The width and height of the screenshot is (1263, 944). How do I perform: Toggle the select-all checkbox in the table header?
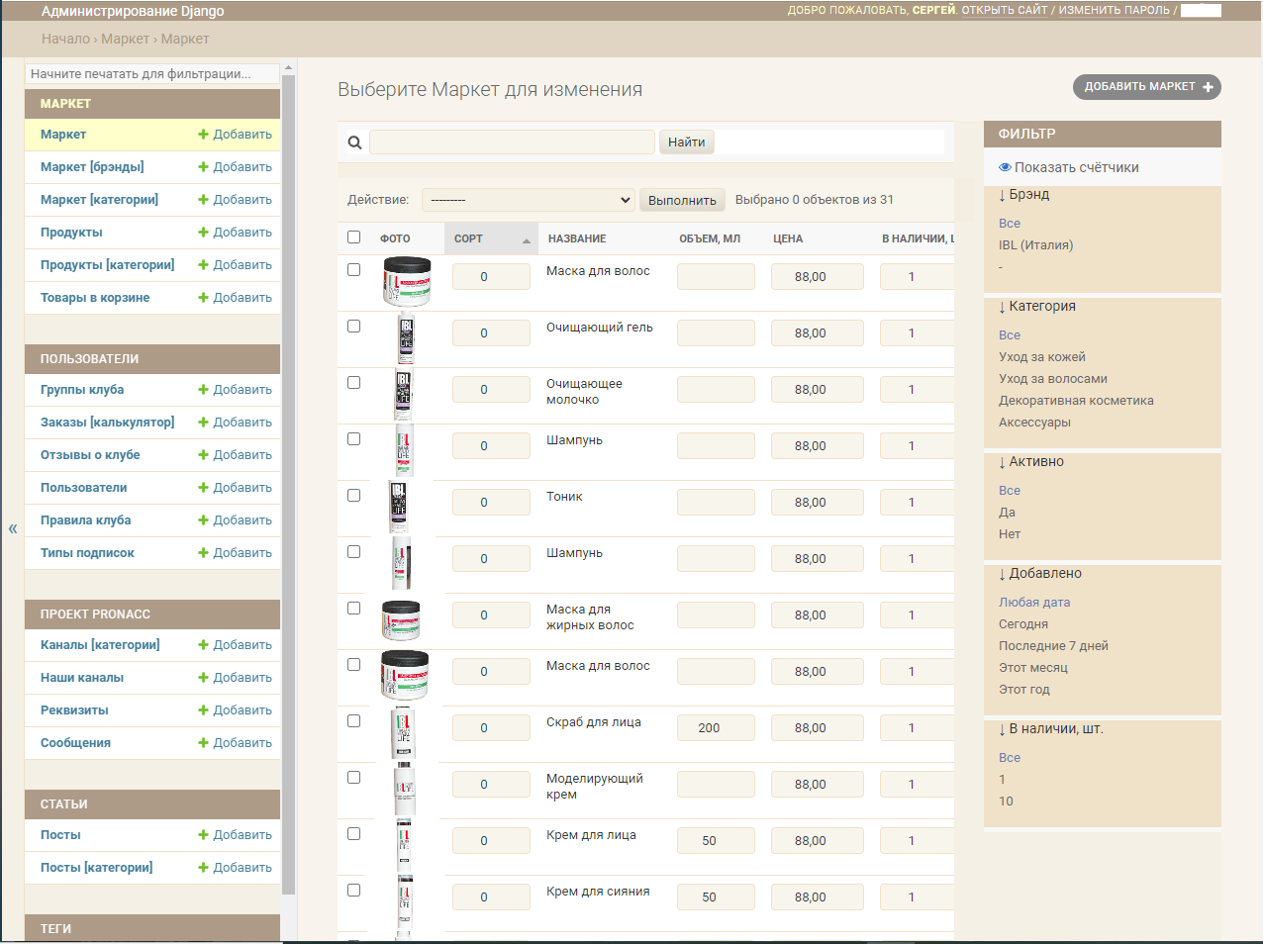[x=353, y=237]
